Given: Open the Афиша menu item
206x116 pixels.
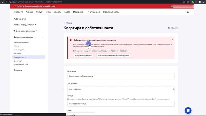Looking at the screenshot, I should point(29,12).
